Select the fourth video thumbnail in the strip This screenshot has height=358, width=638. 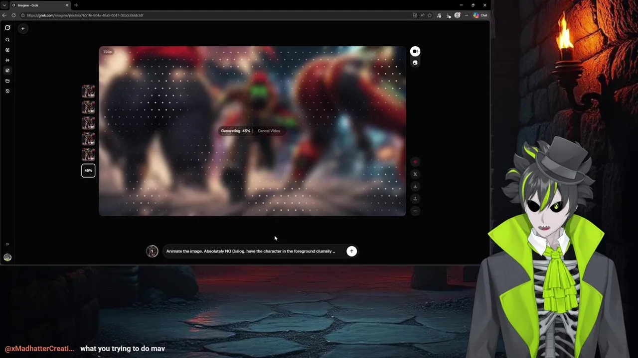coord(88,139)
